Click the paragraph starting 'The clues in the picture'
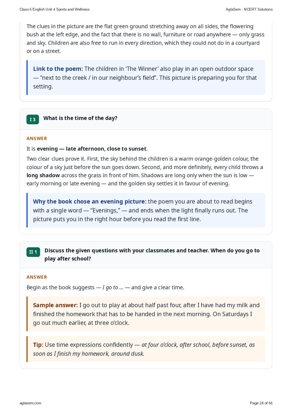292x413 pixels. (145, 39)
